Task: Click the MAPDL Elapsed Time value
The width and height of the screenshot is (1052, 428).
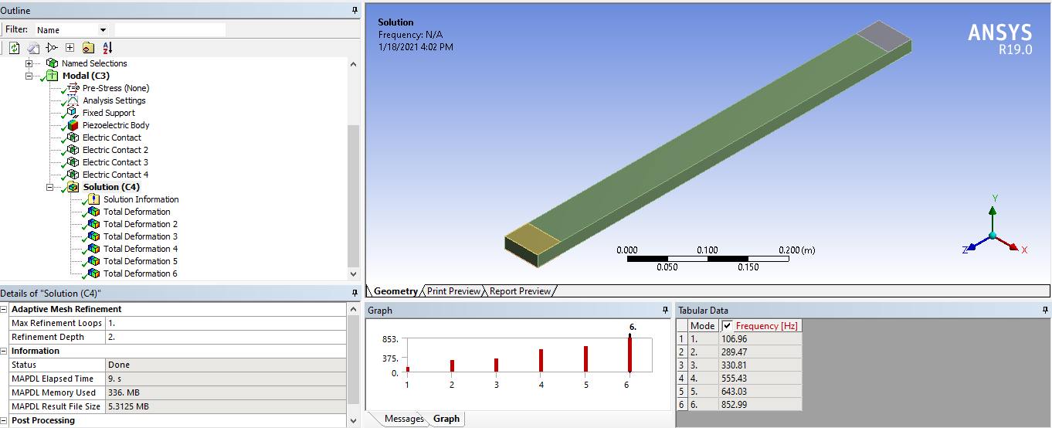Action: [226, 379]
